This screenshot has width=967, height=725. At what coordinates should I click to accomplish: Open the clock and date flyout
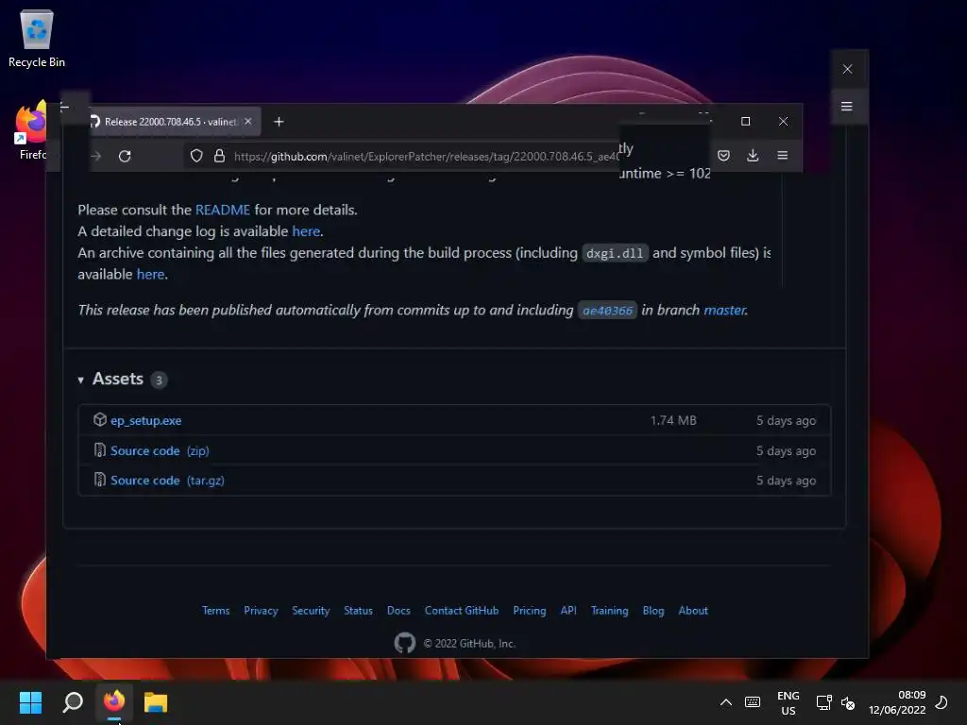(x=897, y=702)
